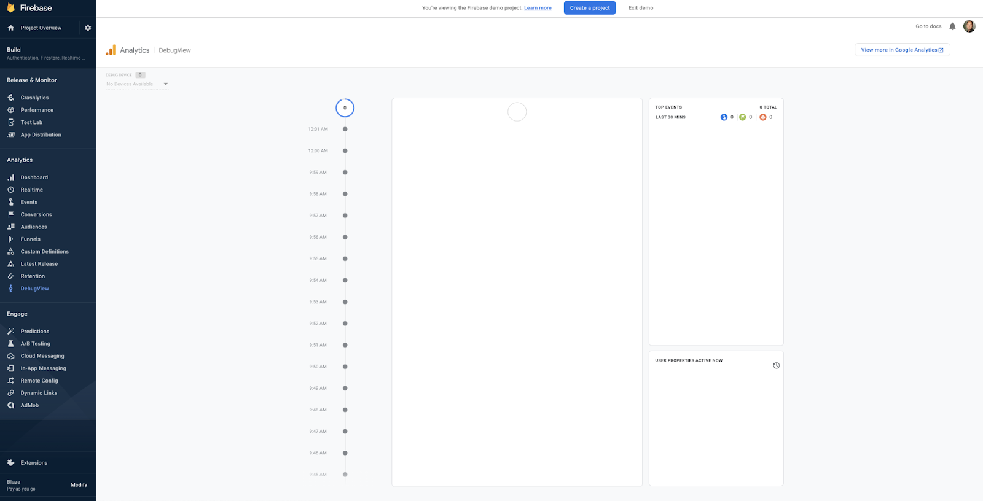Click the Create a project button
Screen dimensions: 983x501
[x=589, y=8]
